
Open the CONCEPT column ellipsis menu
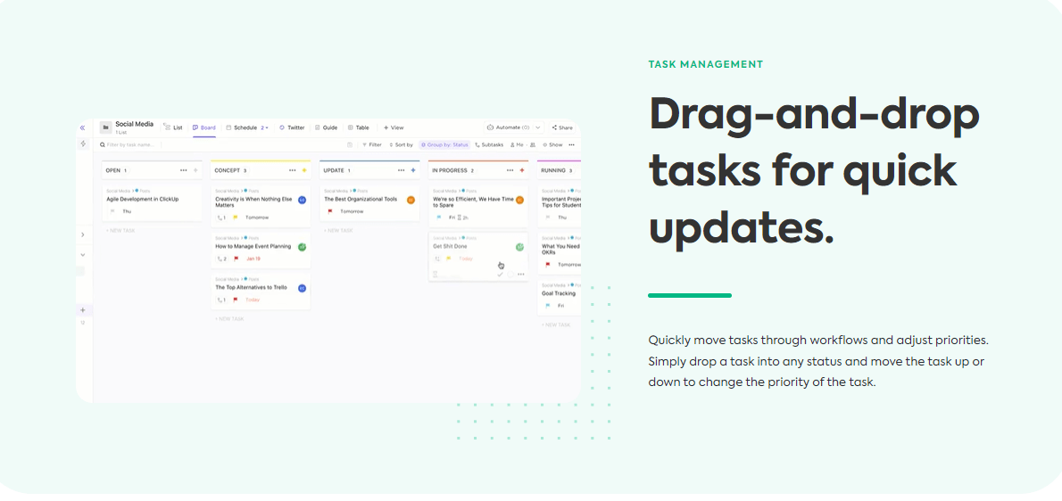(x=293, y=170)
